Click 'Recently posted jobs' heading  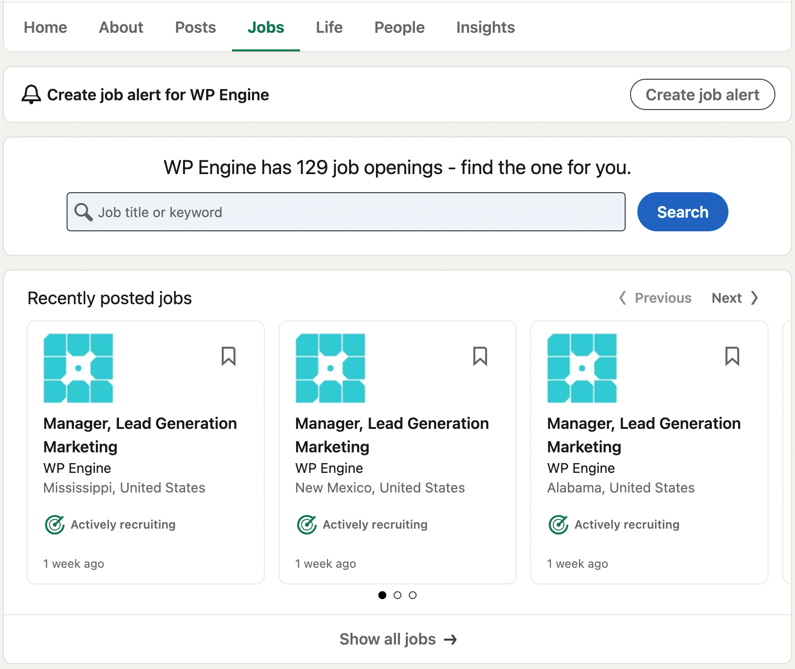(x=110, y=298)
